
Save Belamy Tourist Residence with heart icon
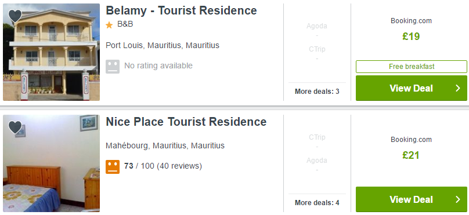point(15,16)
